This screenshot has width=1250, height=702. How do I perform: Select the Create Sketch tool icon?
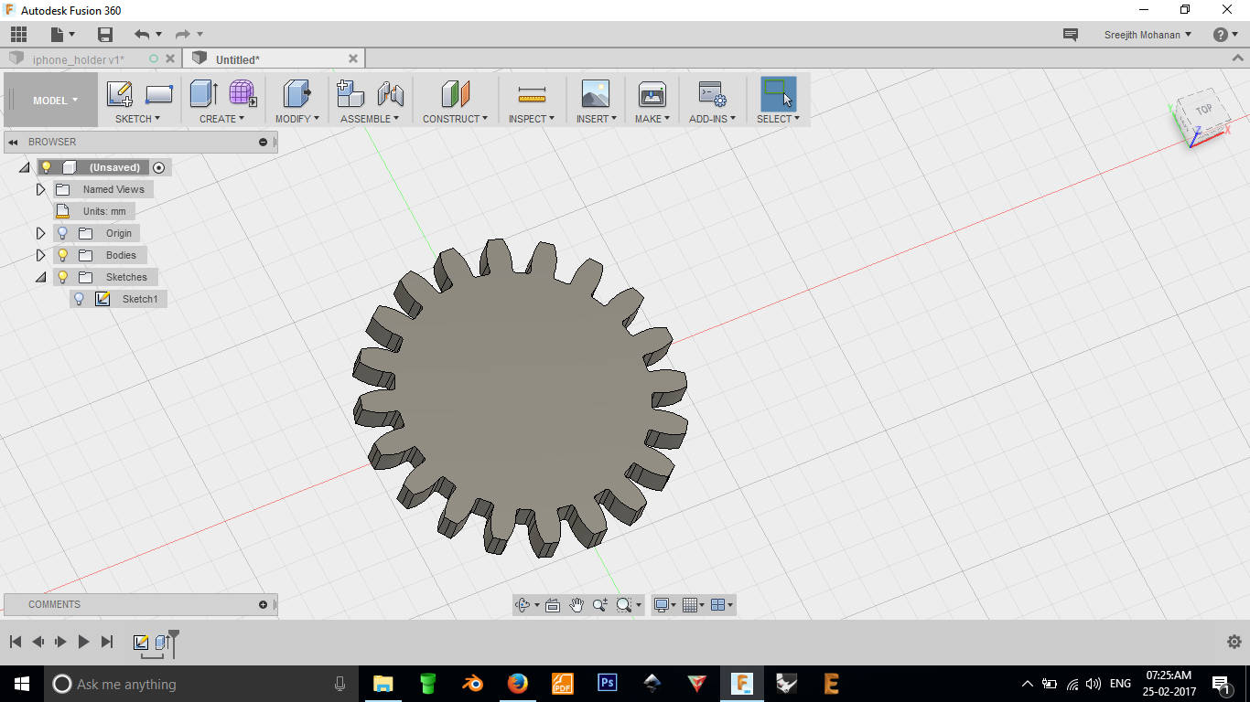pyautogui.click(x=120, y=94)
